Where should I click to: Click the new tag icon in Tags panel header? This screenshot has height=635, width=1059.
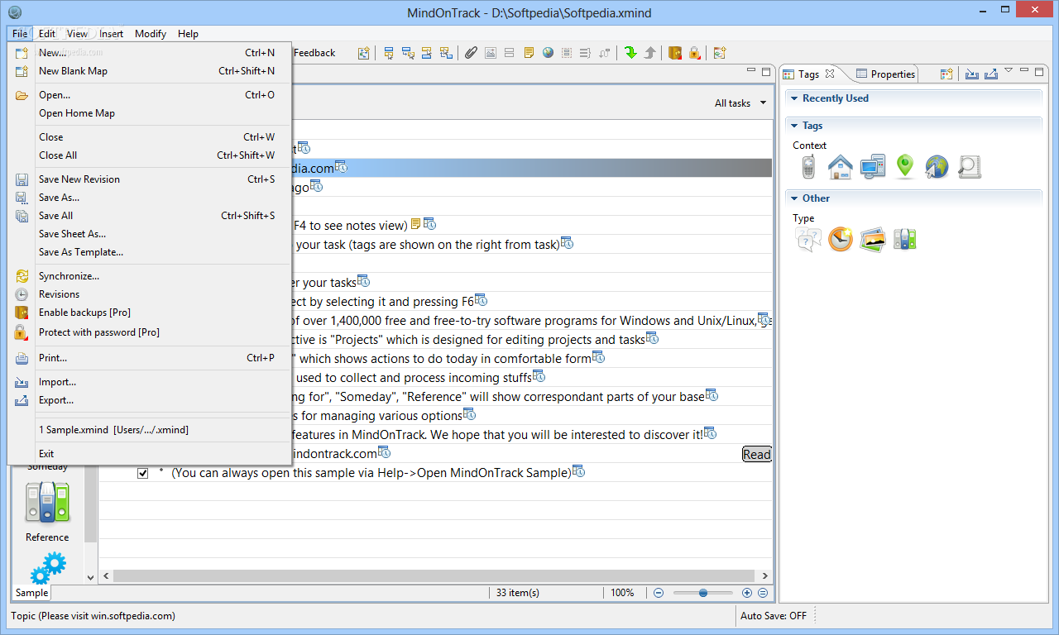[947, 74]
